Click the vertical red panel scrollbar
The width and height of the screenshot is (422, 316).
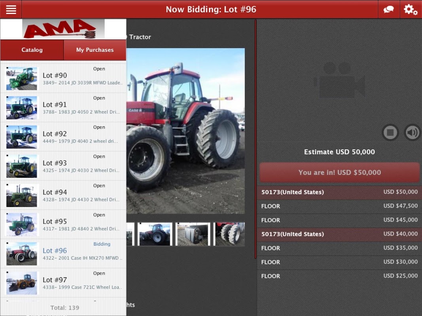click(x=255, y=139)
